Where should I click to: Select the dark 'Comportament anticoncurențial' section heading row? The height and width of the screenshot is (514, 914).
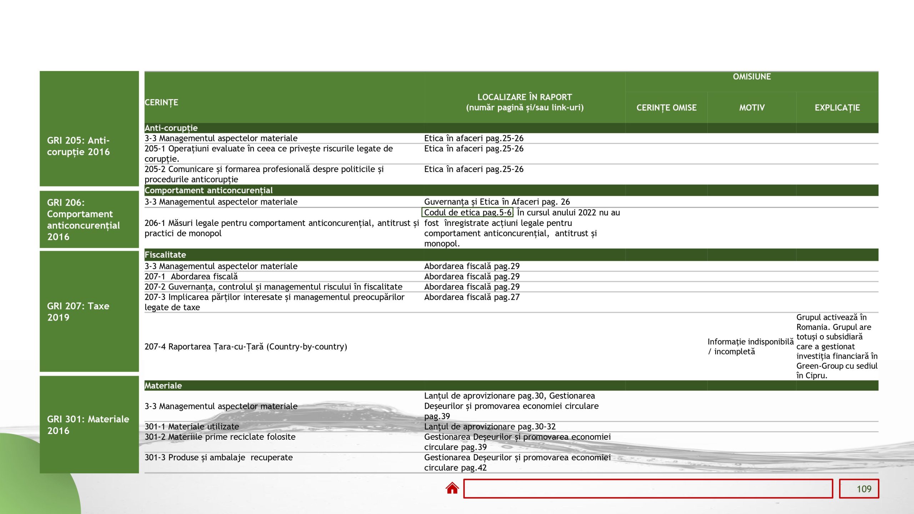[x=511, y=190]
